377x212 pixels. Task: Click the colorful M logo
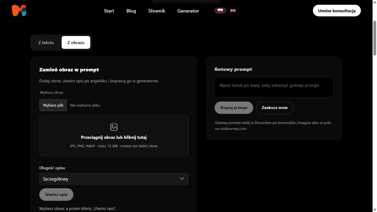click(19, 11)
